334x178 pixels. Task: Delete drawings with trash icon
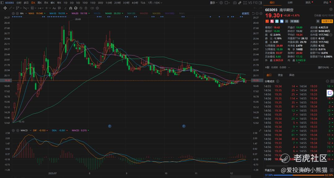(86, 8)
